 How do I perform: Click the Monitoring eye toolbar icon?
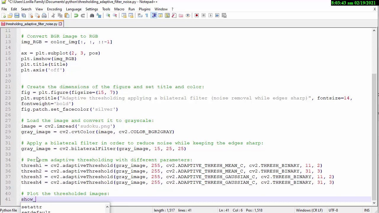coord(188,15)
